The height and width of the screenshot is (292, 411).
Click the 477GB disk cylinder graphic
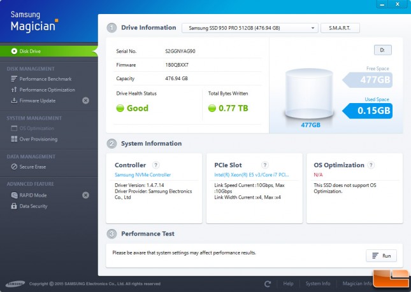pos(309,94)
